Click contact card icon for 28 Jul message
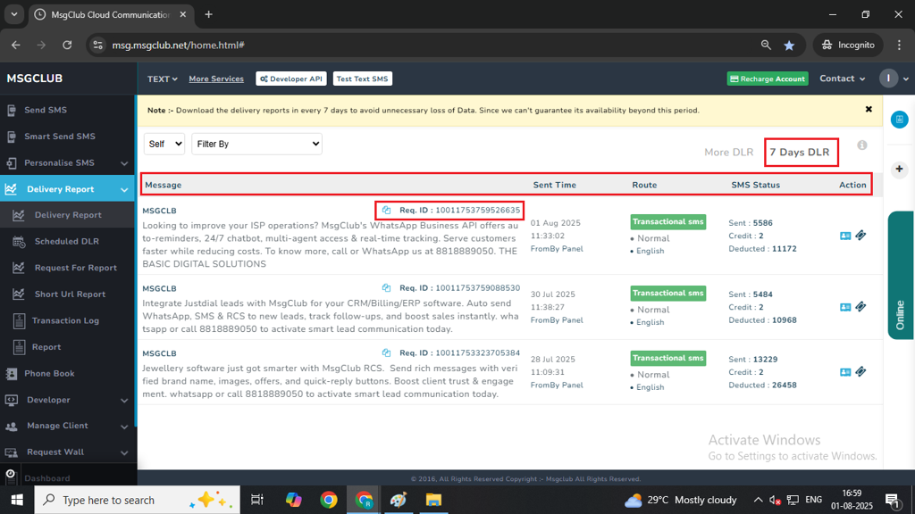915x514 pixels. [x=845, y=372]
